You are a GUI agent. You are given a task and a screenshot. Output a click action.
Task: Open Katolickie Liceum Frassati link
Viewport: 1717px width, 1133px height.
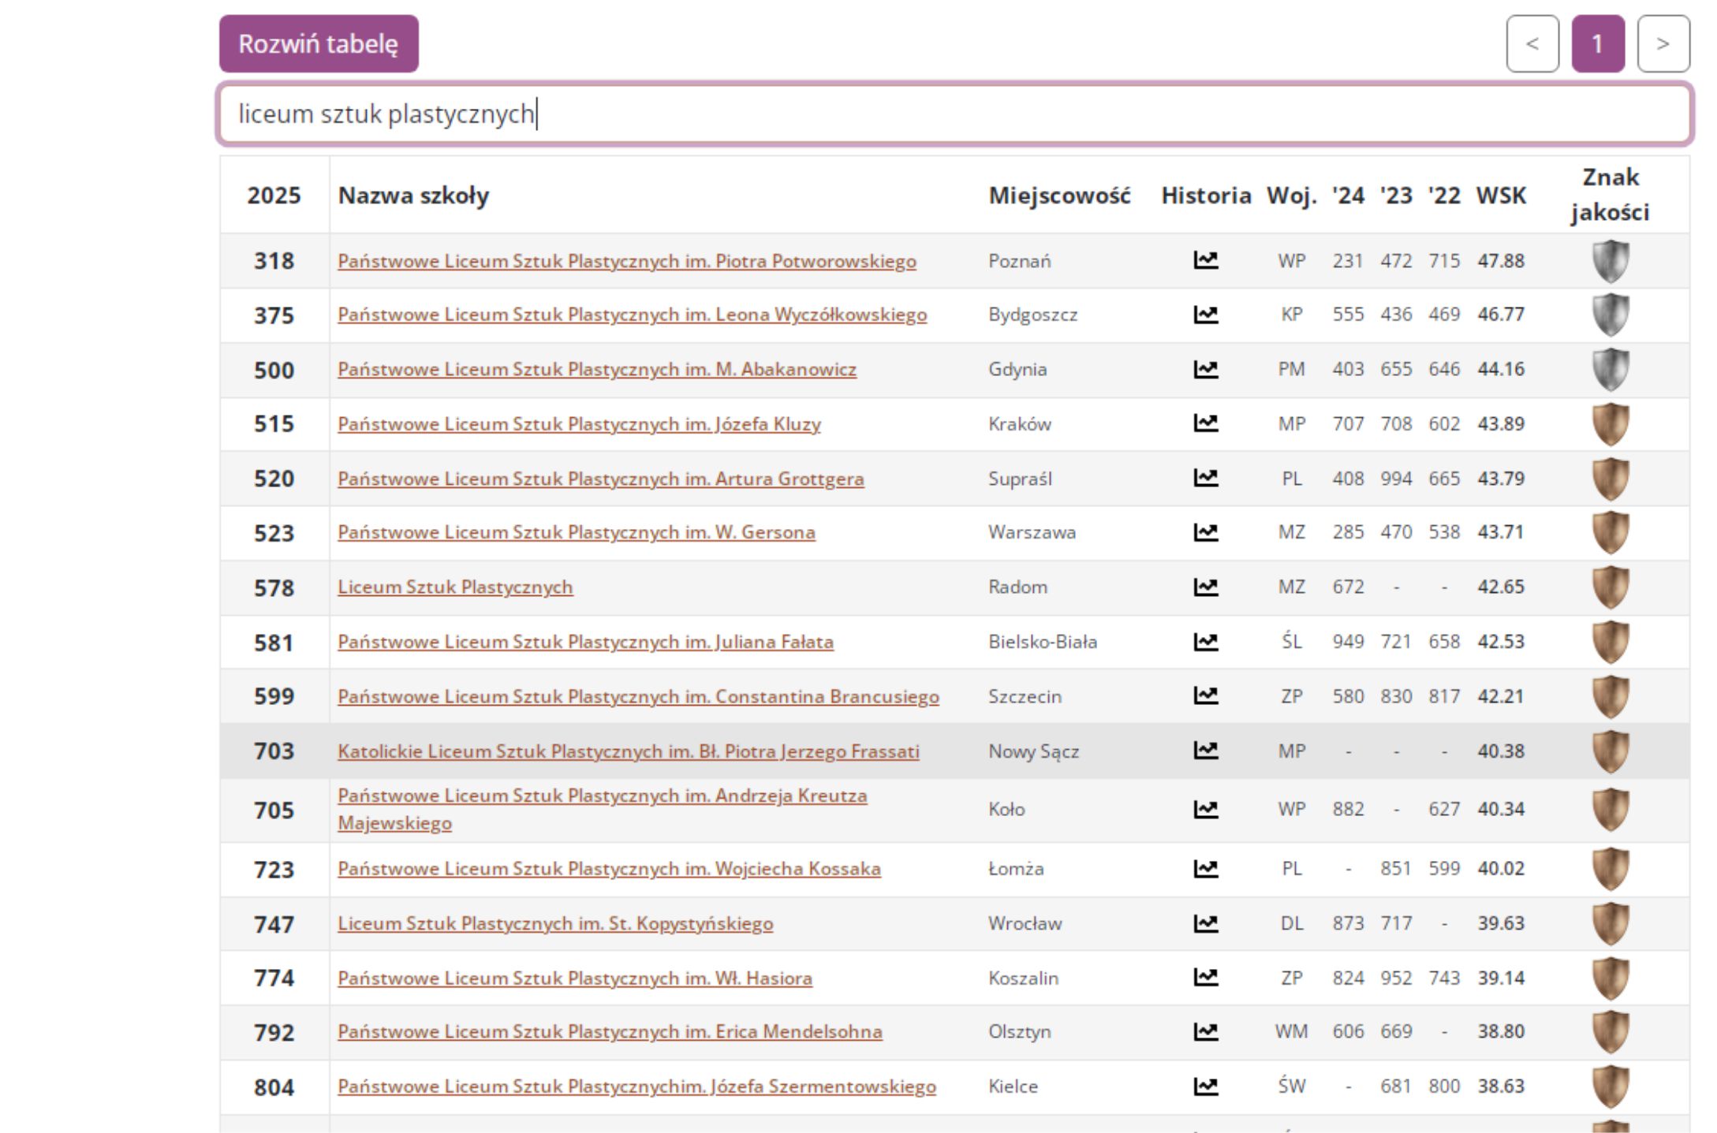tap(628, 751)
